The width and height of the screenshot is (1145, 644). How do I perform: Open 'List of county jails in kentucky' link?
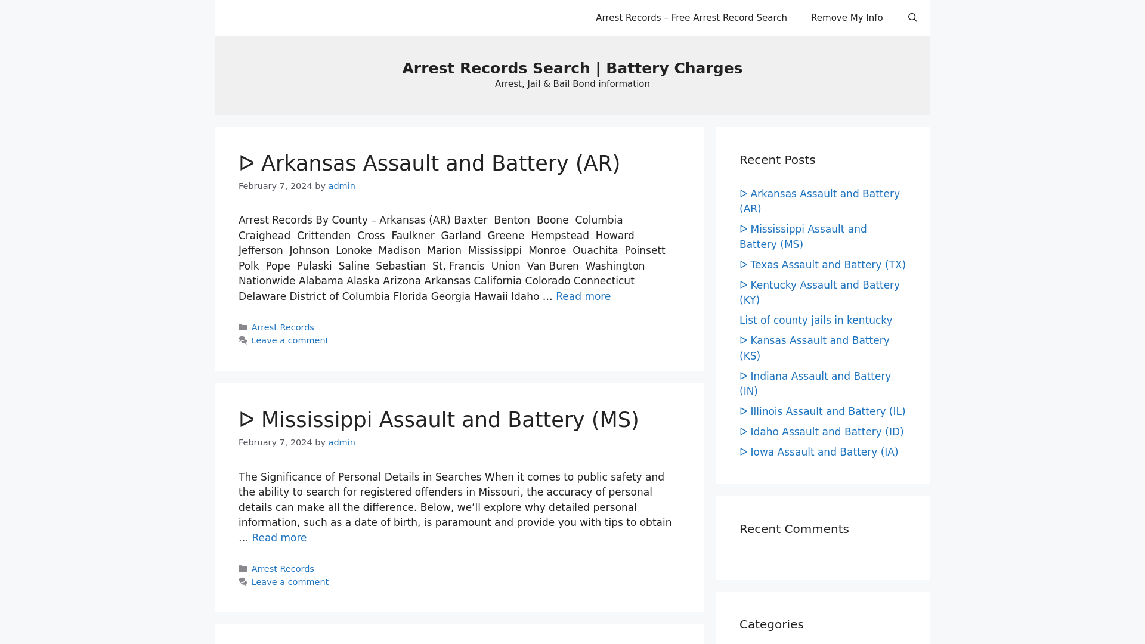pos(816,320)
